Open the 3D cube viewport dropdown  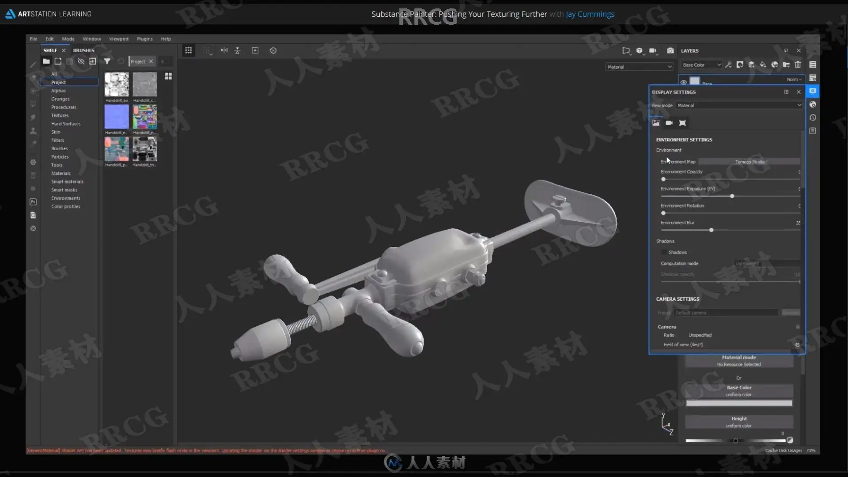pos(640,51)
